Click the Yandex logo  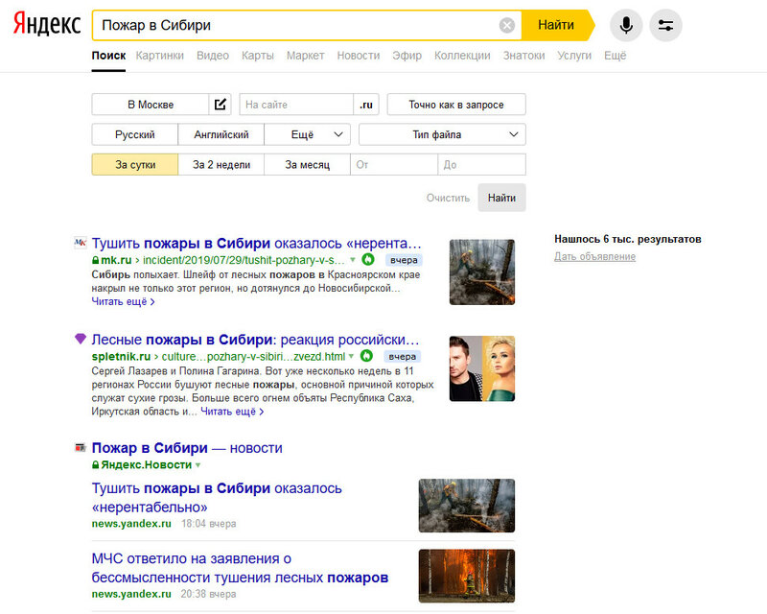pos(47,24)
